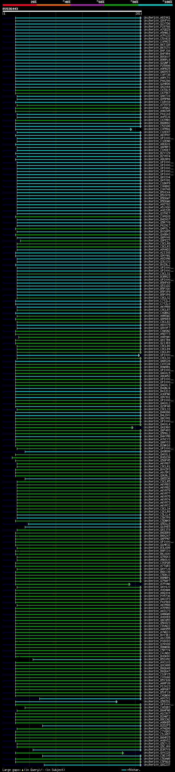Open hit UniRef100_A8IVK1
Image resolution: width=175 pixels, height=772 pixels.
click(x=157, y=18)
